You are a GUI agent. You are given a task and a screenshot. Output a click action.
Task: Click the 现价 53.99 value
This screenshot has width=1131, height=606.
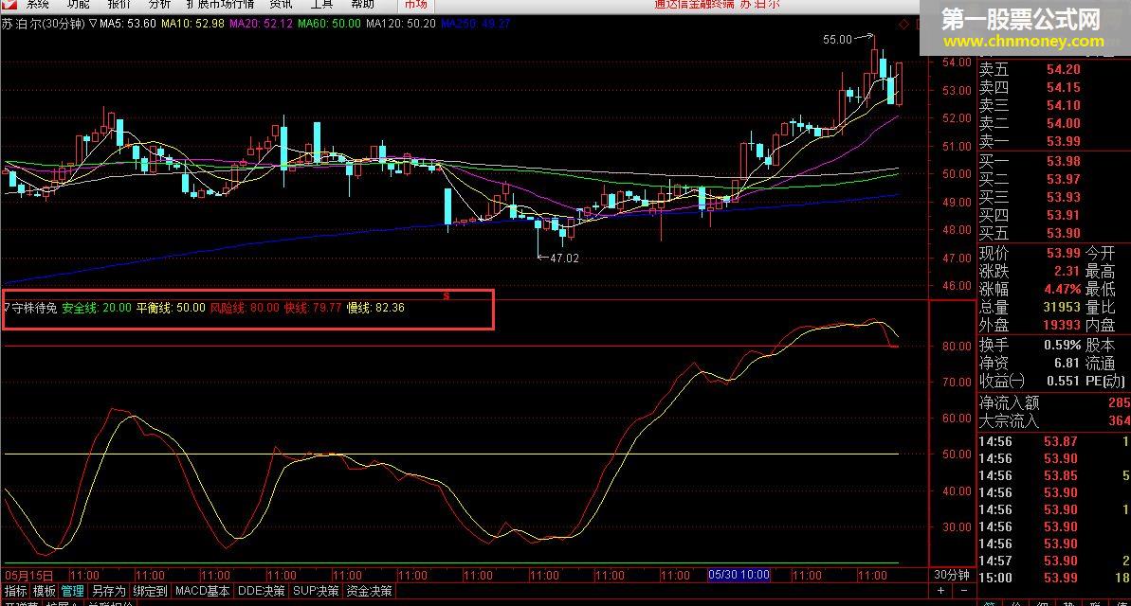pyautogui.click(x=1063, y=254)
